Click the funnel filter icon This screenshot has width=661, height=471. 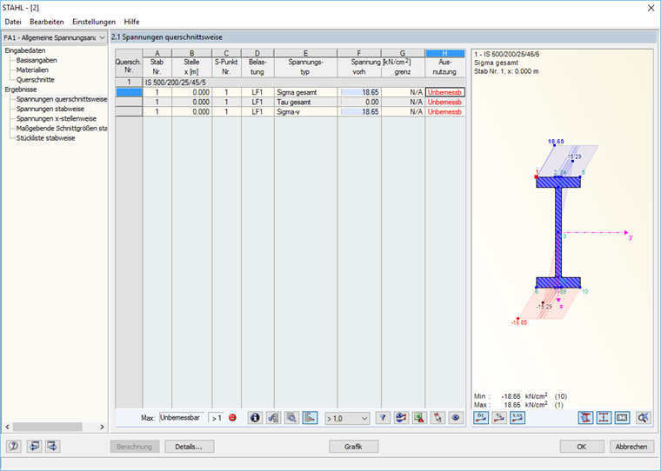[x=383, y=418]
